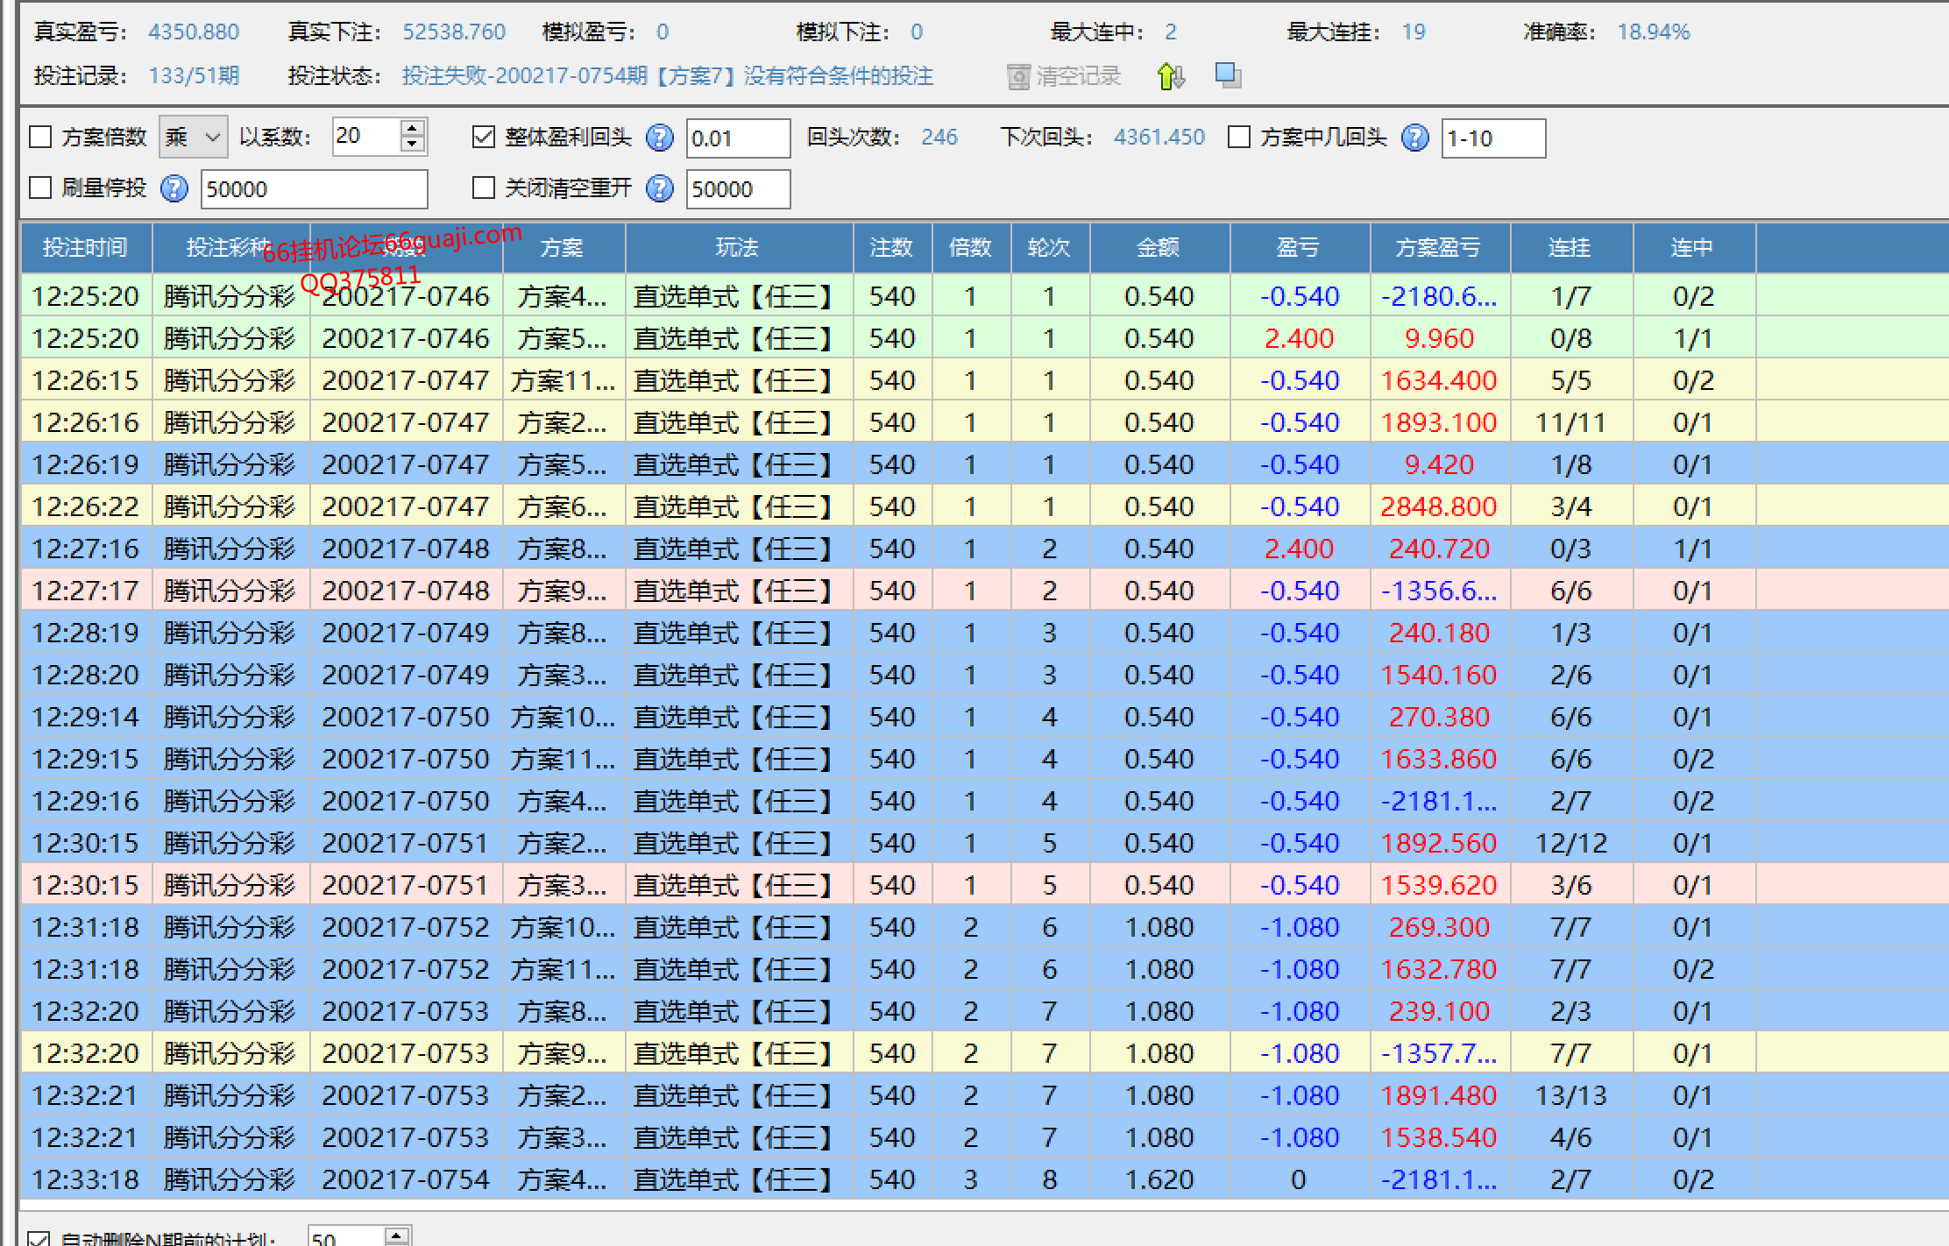This screenshot has height=1246, width=1949.
Task: Sort by 方案盈亏 column header
Action: pyautogui.click(x=1439, y=248)
